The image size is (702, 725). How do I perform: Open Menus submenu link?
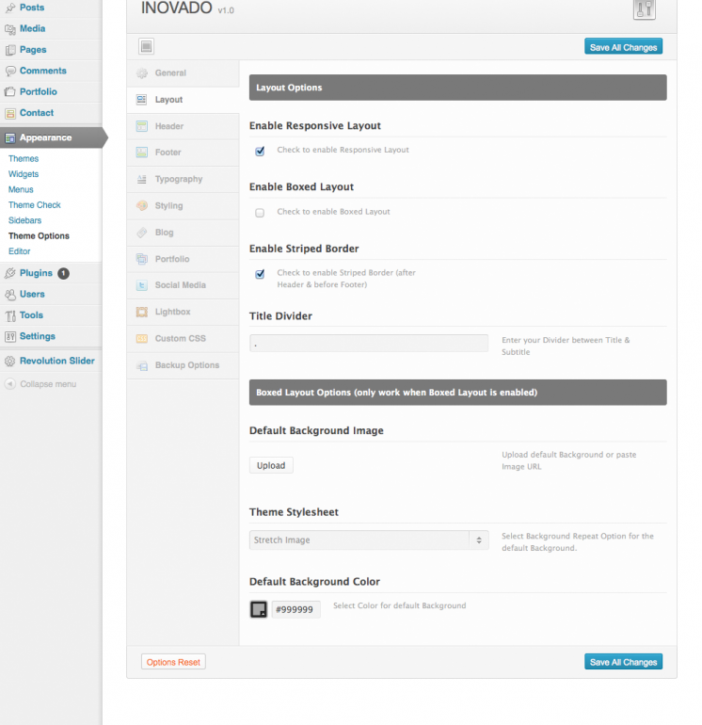click(x=21, y=189)
